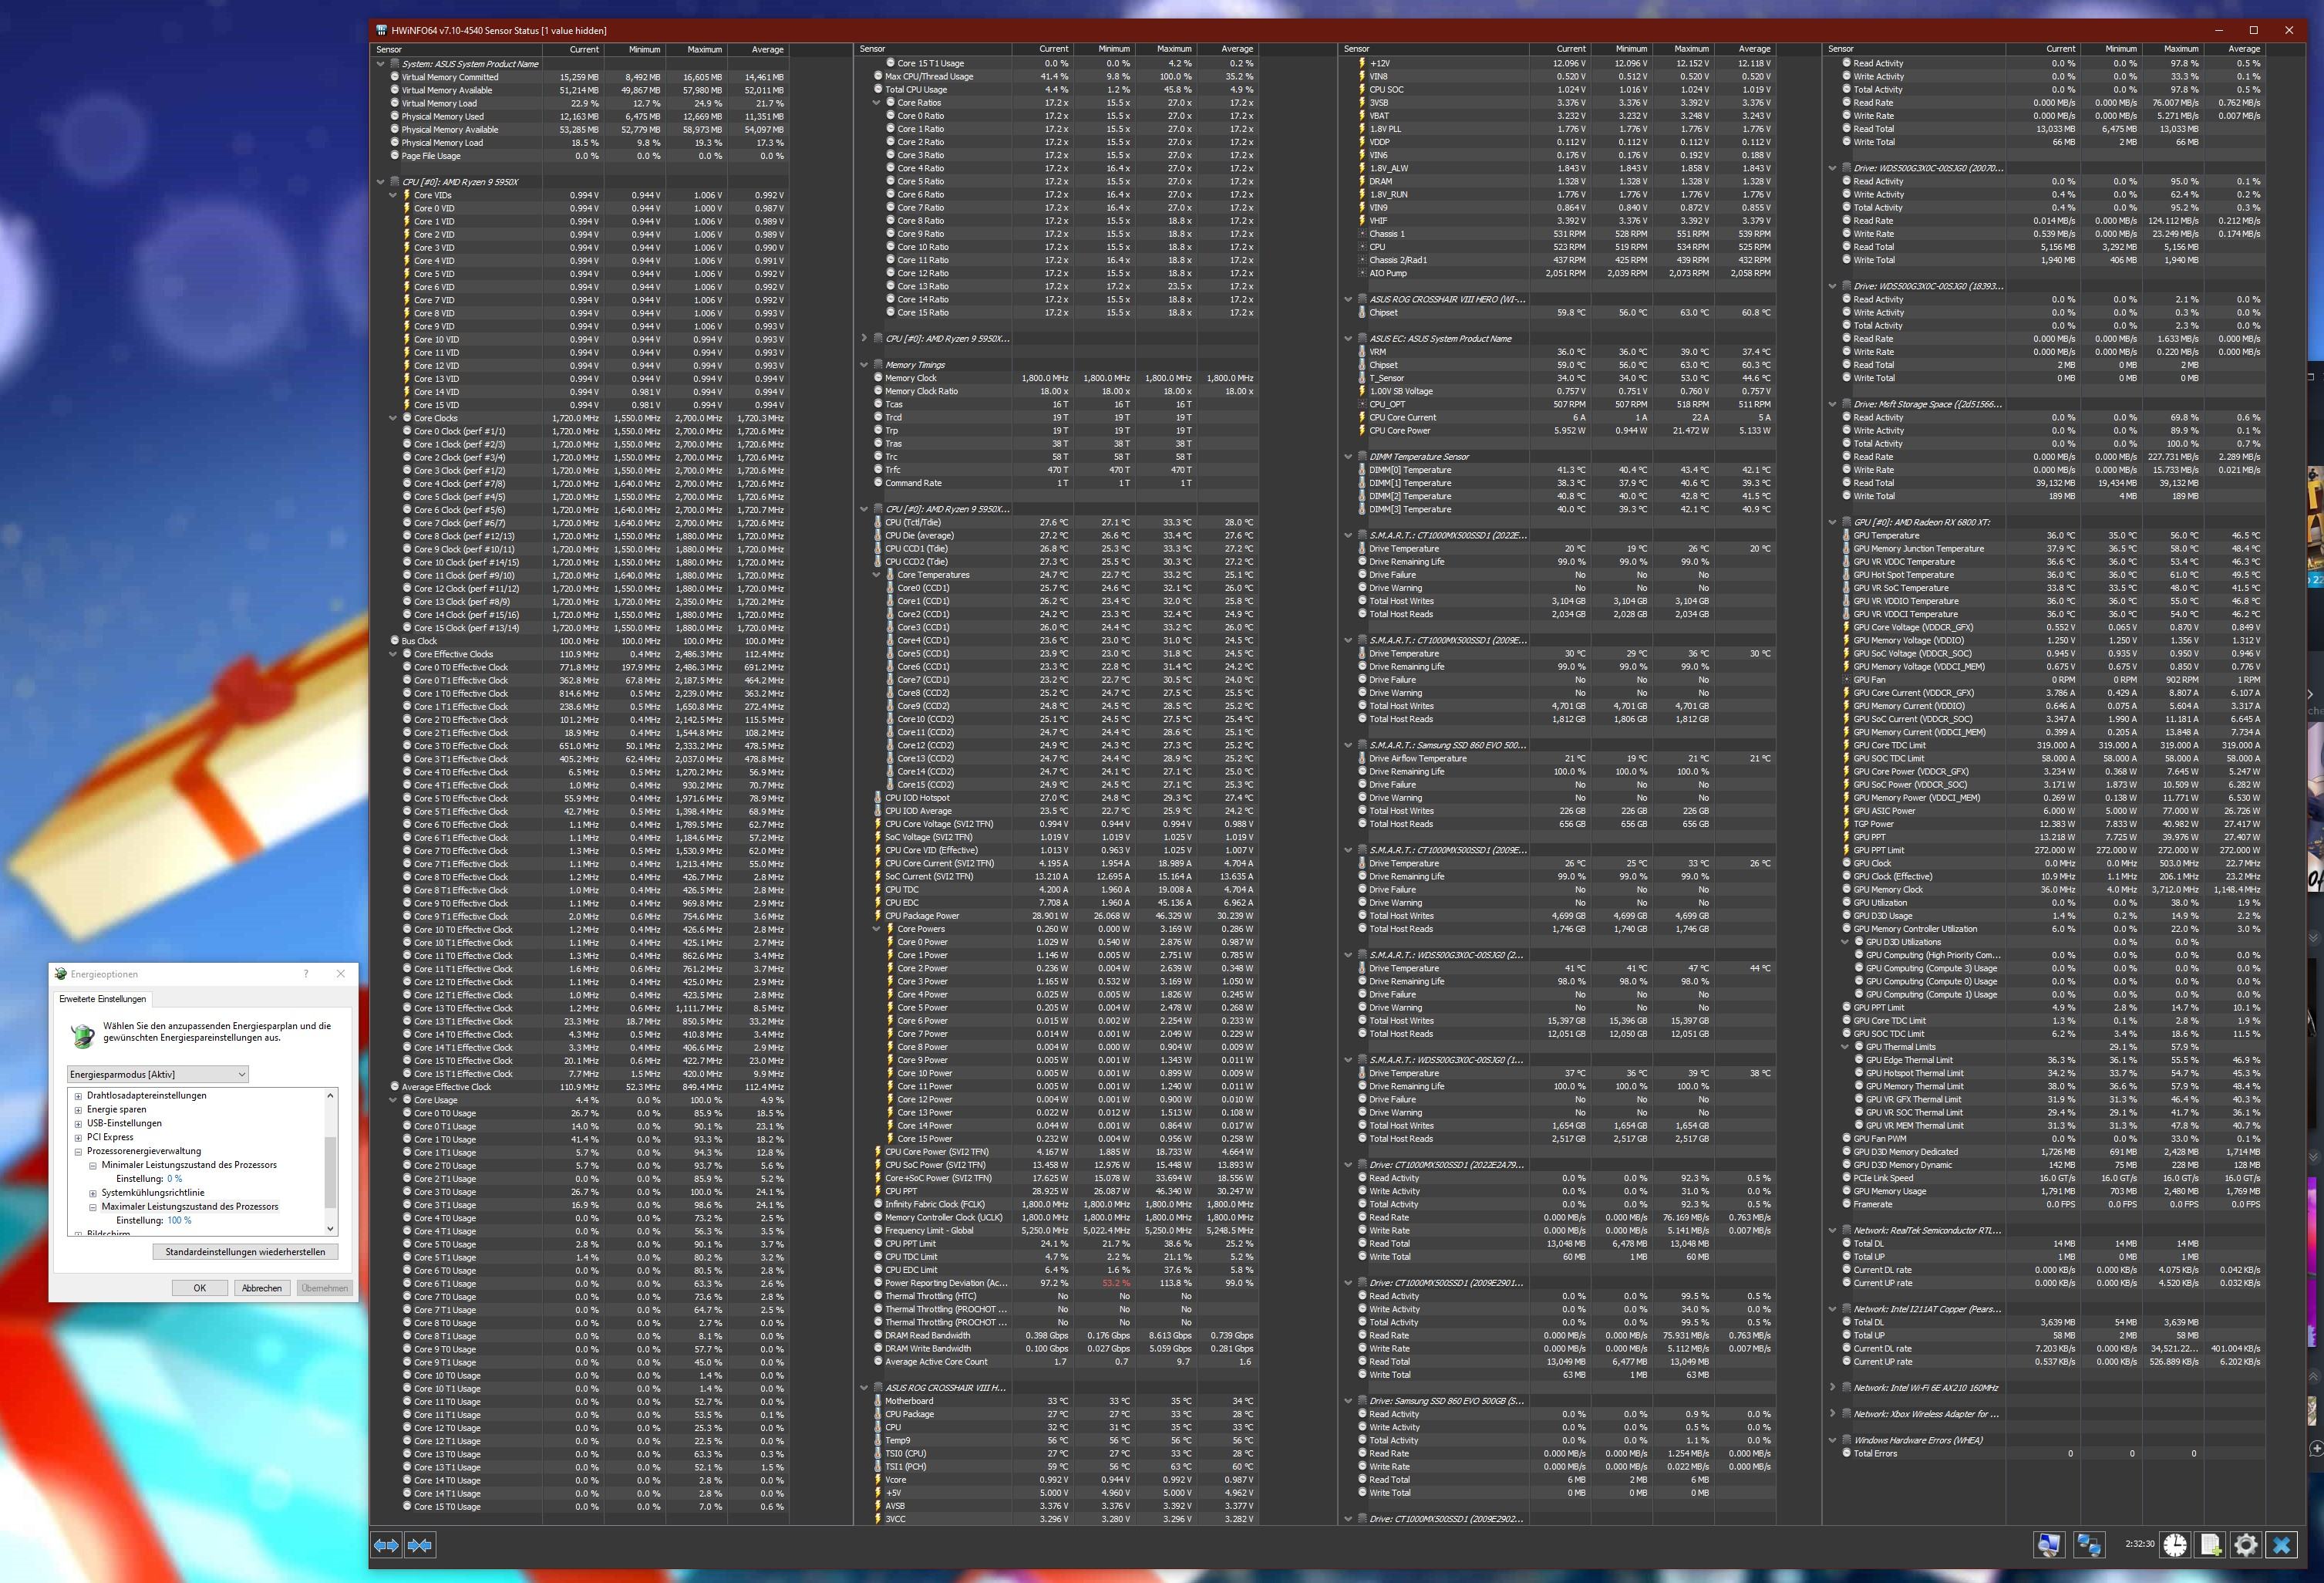The image size is (2324, 1583).
Task: Select Maximaler Leistungszustand des Prozessors tree item
Action: tap(190, 1207)
